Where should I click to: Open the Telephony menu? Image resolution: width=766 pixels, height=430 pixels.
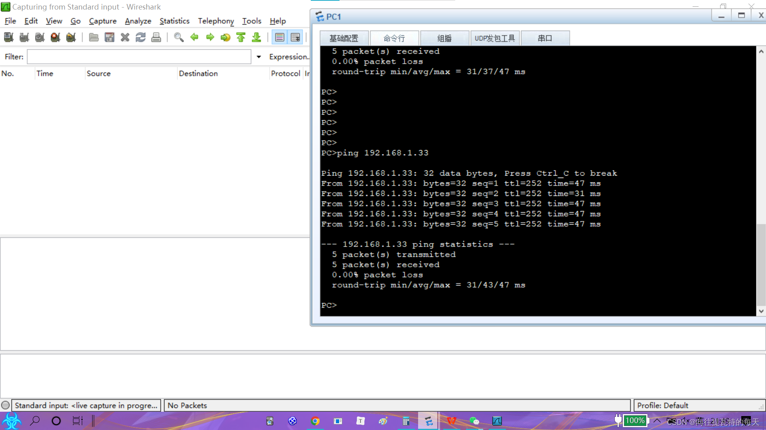click(216, 21)
